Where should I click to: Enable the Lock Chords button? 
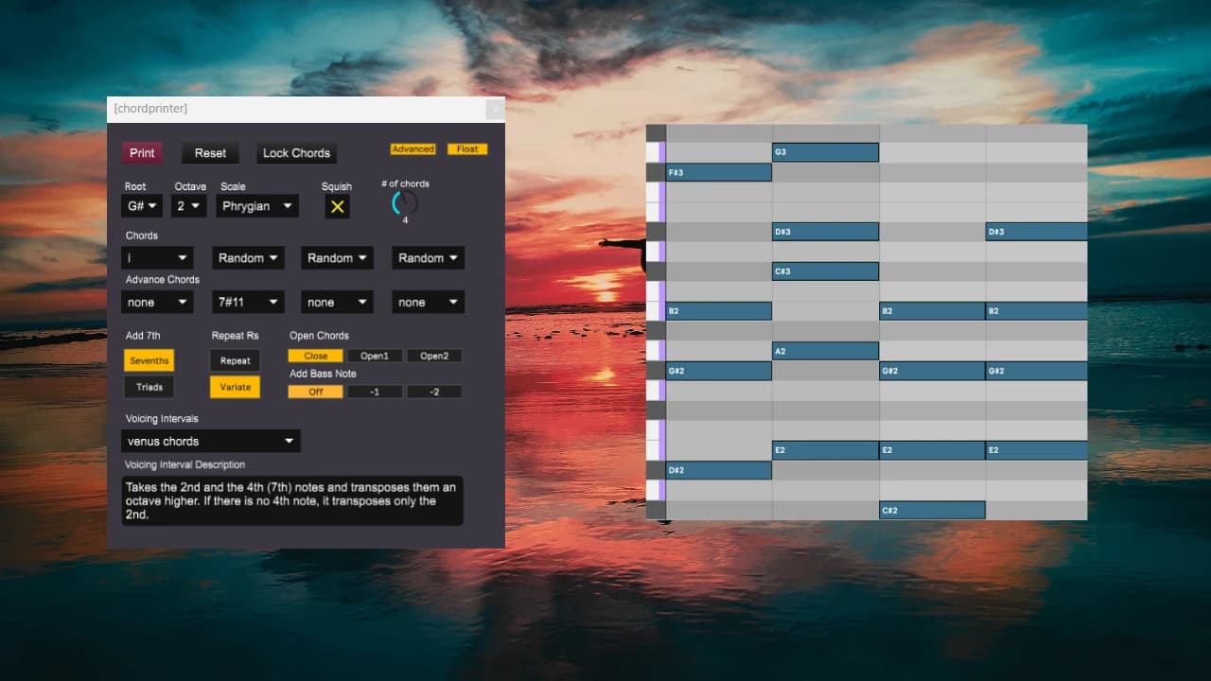[x=296, y=153]
